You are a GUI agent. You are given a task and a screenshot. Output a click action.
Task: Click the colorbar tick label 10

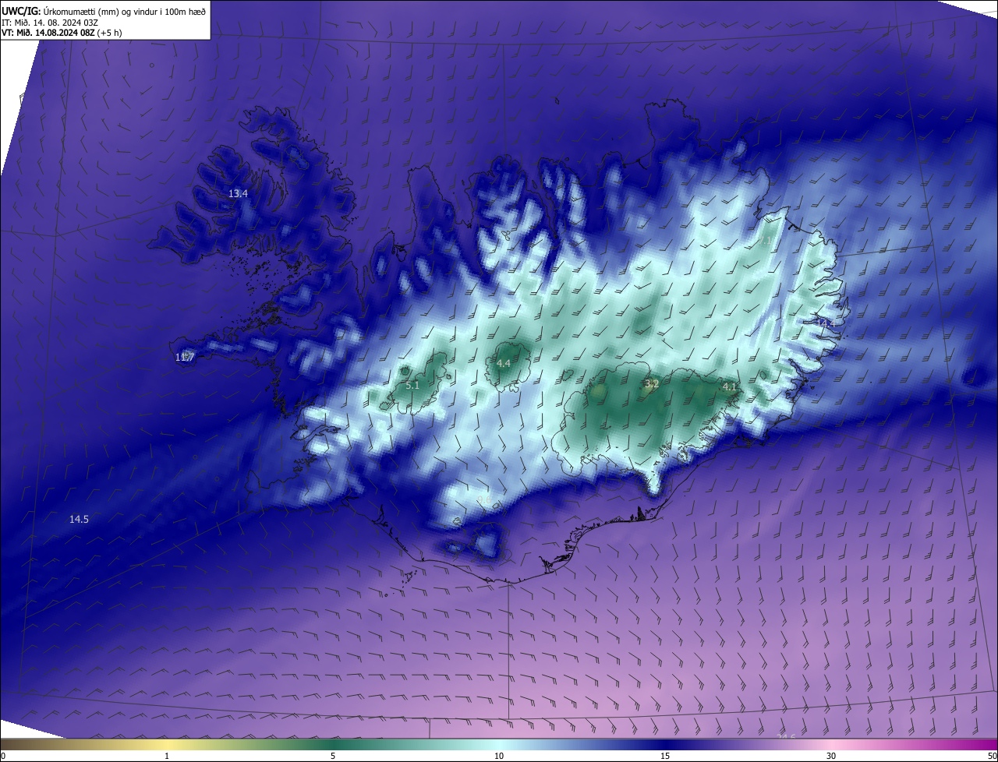point(499,756)
